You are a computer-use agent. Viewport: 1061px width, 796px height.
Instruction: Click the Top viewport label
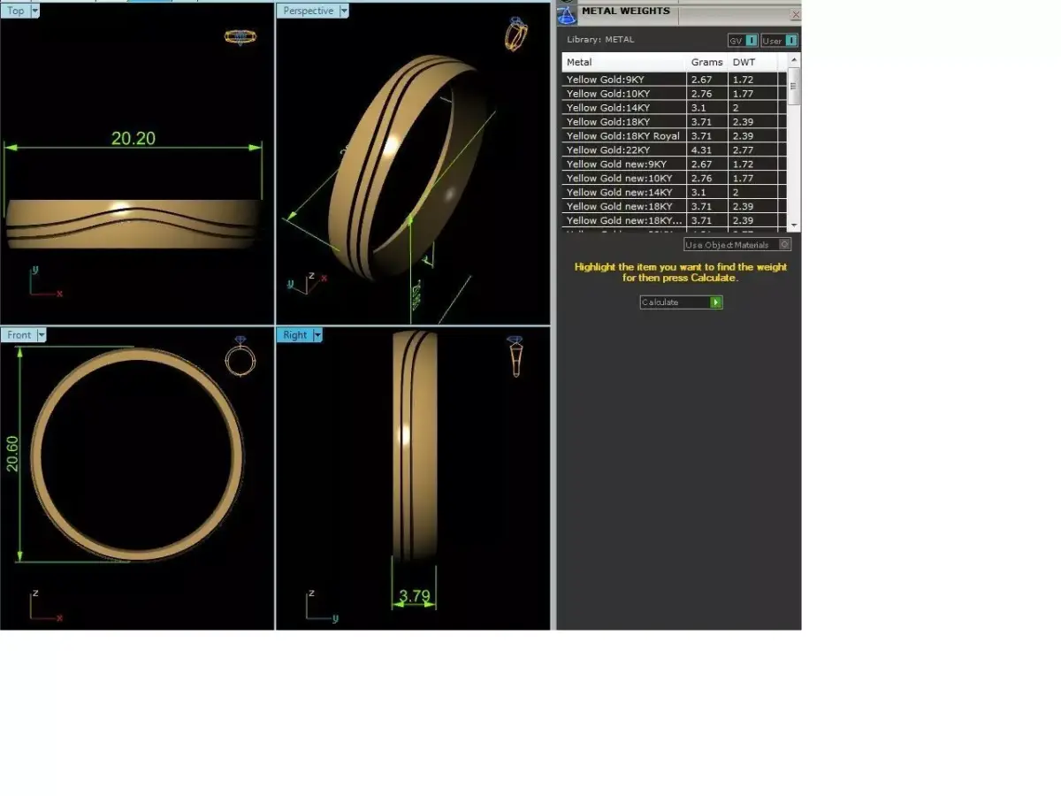coord(14,10)
